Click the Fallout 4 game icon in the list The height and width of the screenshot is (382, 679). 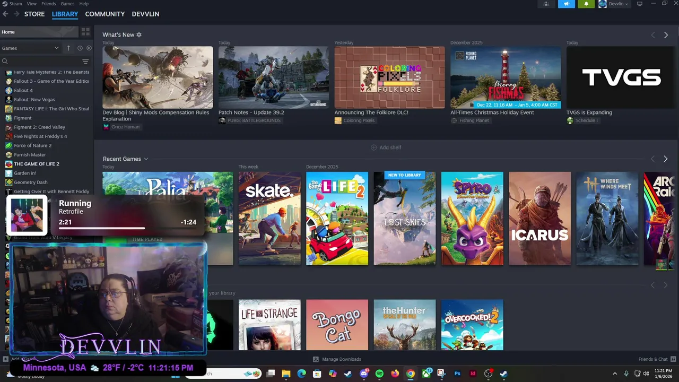[8, 90]
